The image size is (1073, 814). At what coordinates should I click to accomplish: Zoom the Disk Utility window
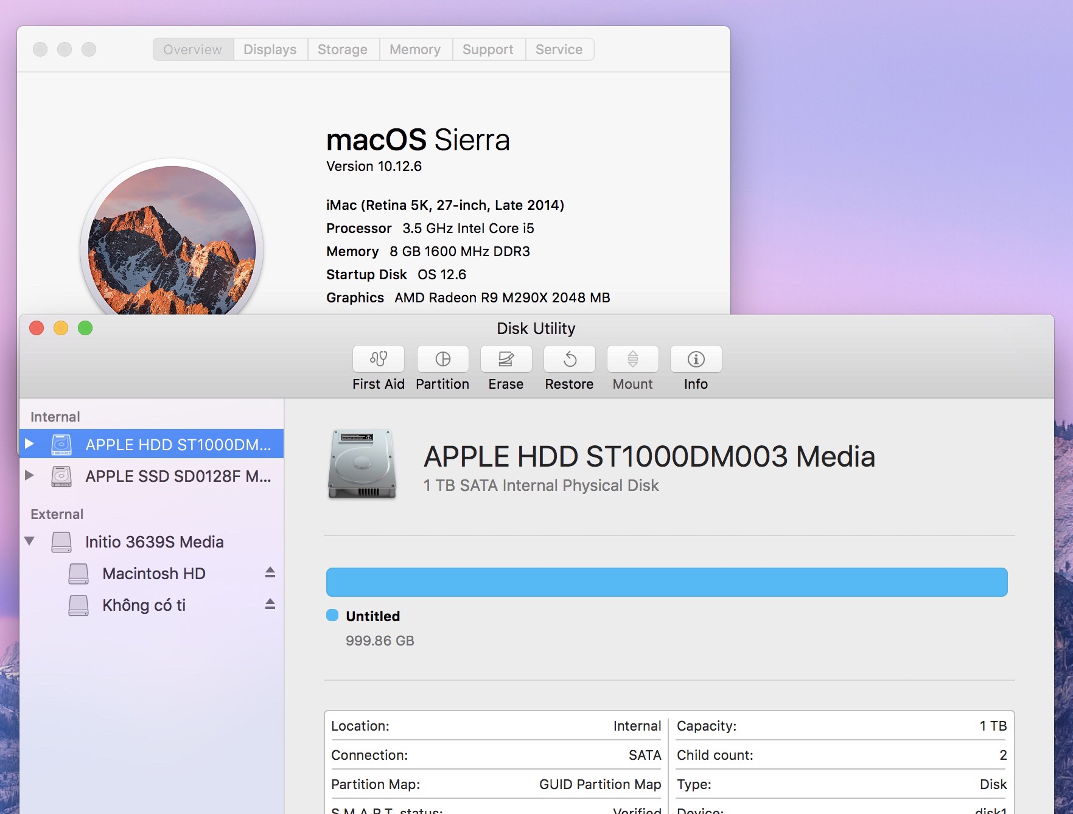tap(85, 328)
